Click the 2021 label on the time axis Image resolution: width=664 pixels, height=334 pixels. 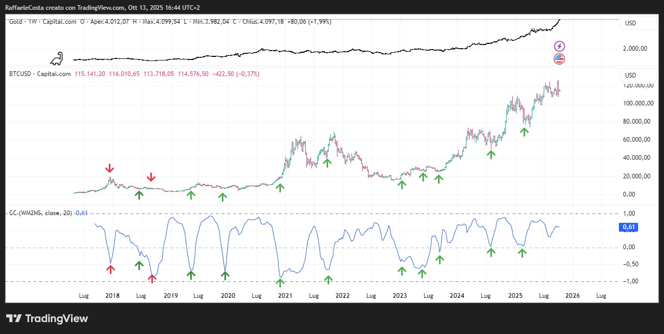[285, 296]
